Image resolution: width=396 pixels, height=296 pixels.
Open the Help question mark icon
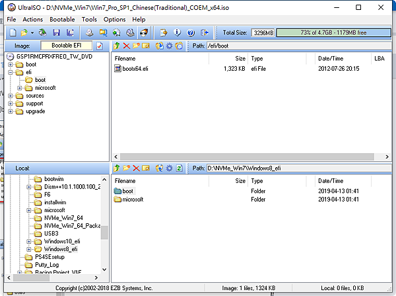point(191,32)
